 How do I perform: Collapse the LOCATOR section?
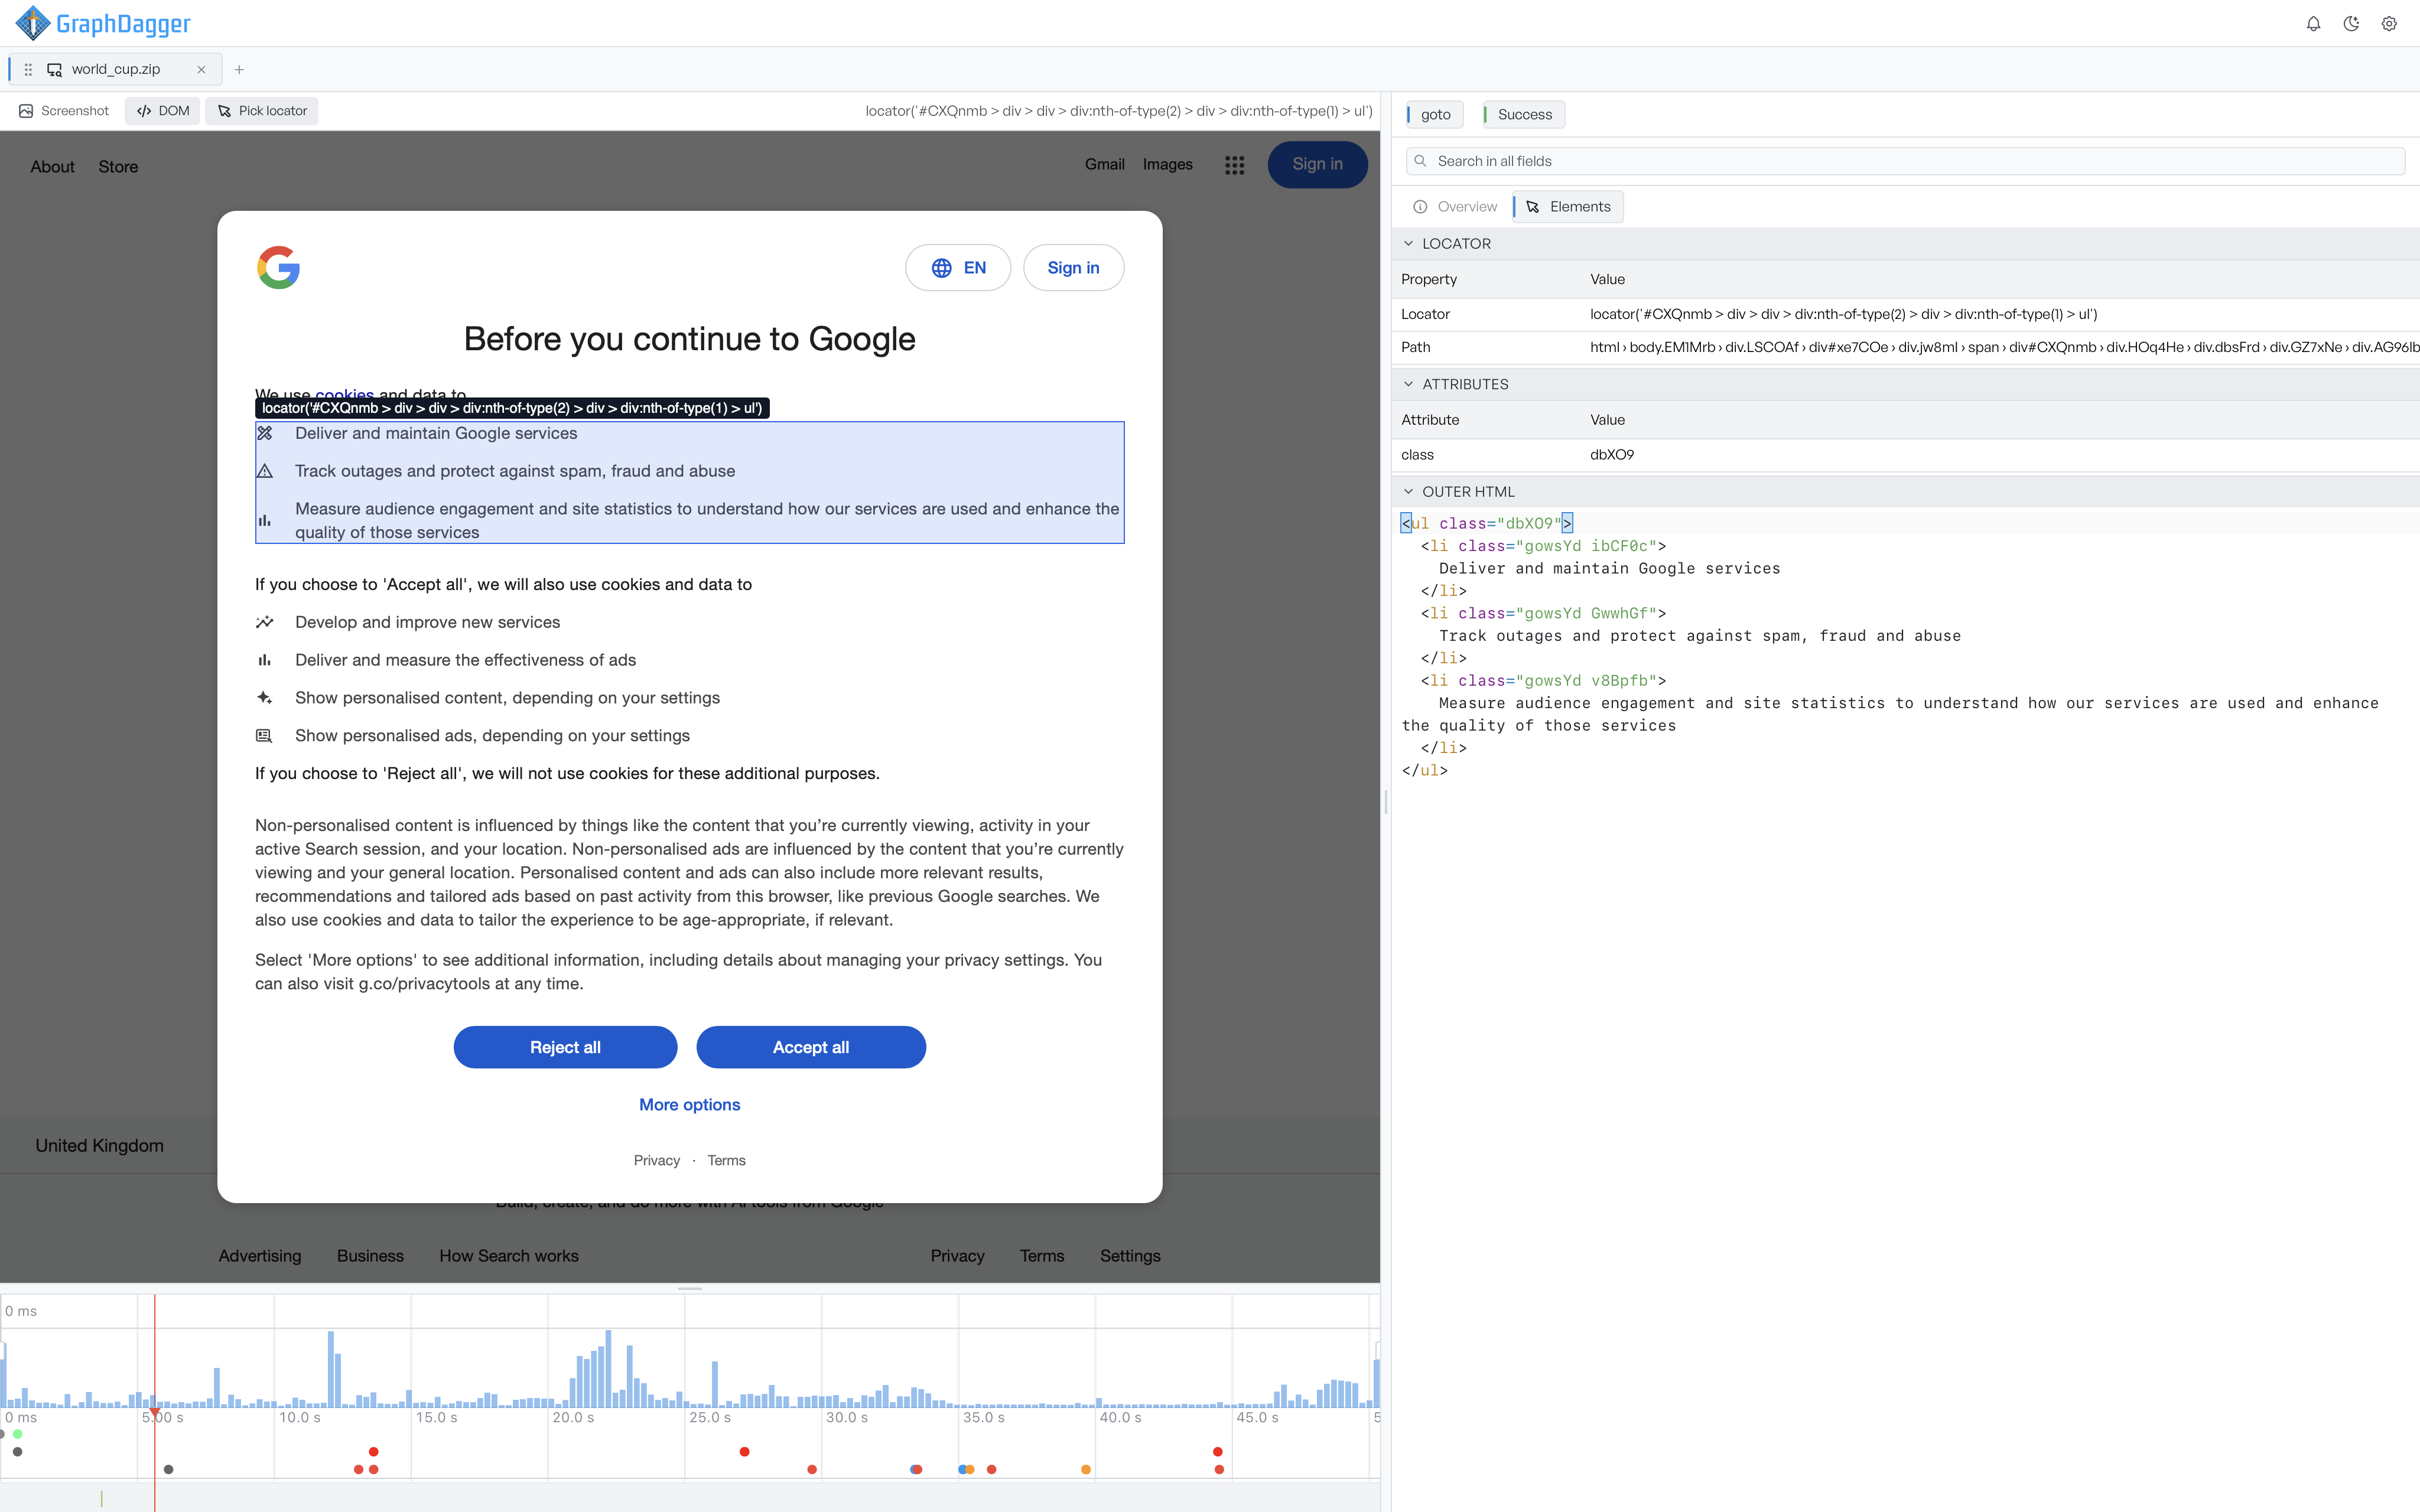[1409, 244]
